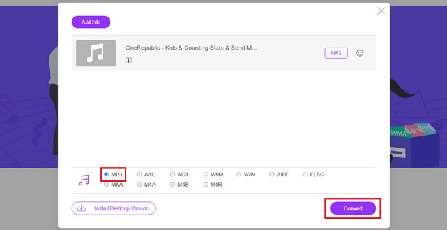Select the AIFF format option

point(272,175)
